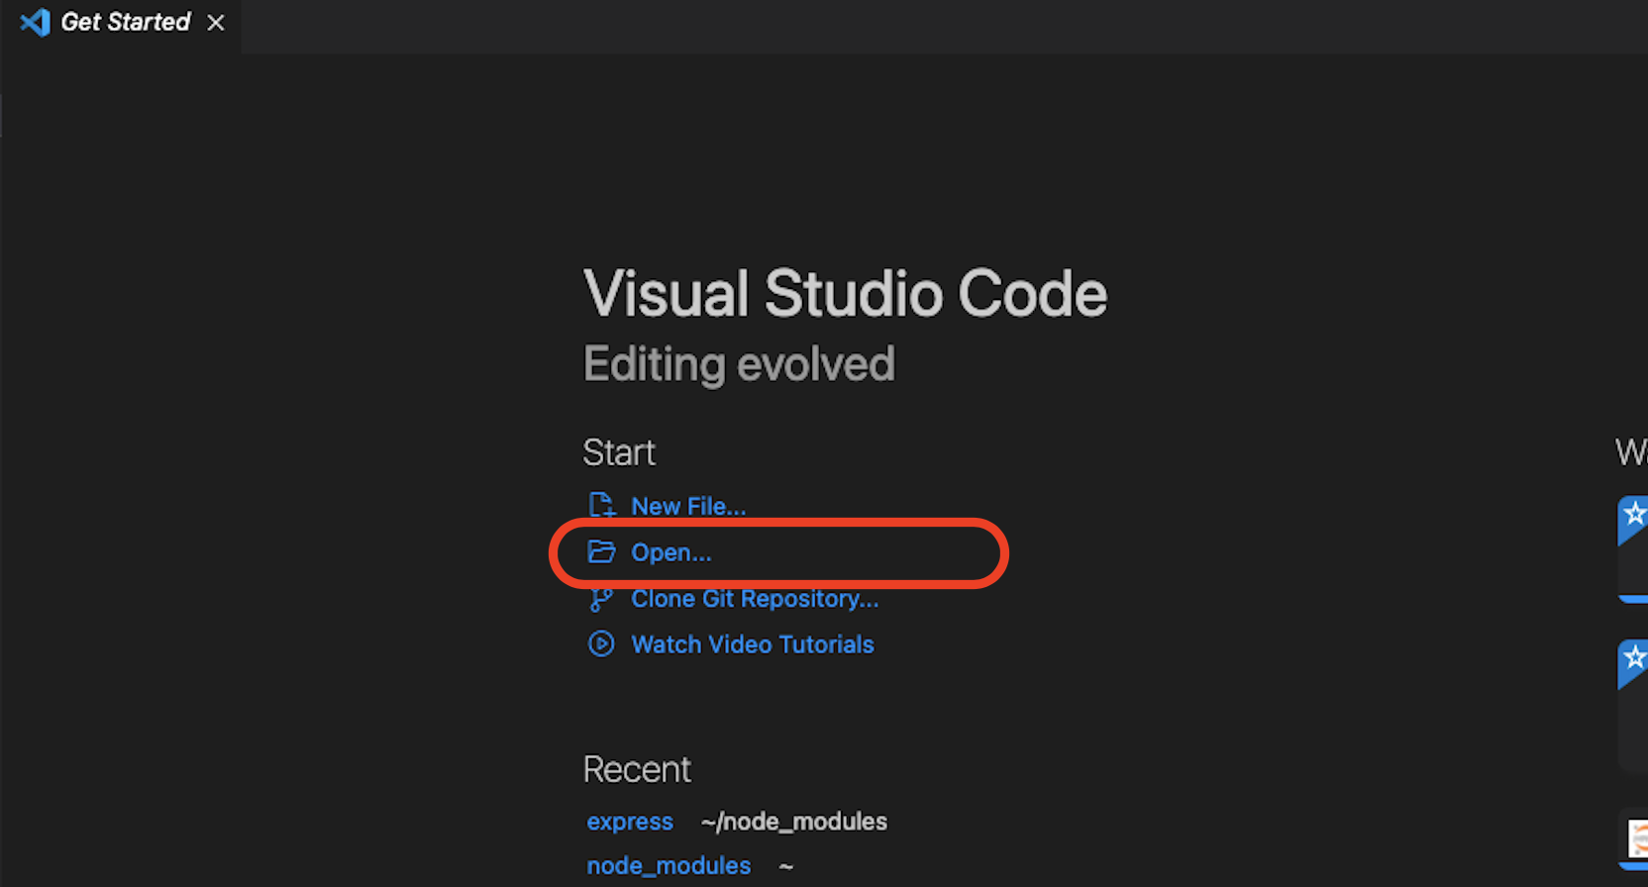The width and height of the screenshot is (1648, 887).
Task: Click the git branch icon
Action: click(601, 599)
